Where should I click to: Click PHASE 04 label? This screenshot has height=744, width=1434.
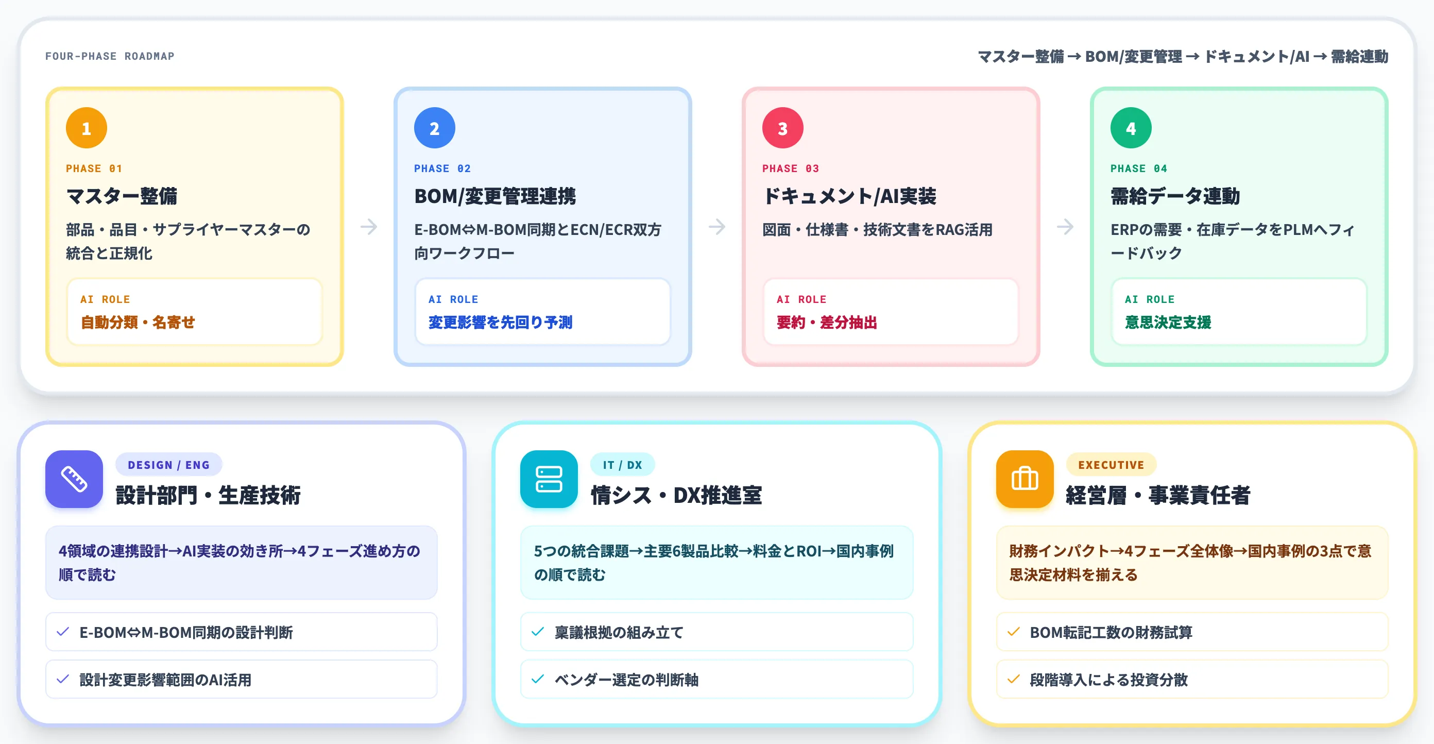click(1139, 168)
